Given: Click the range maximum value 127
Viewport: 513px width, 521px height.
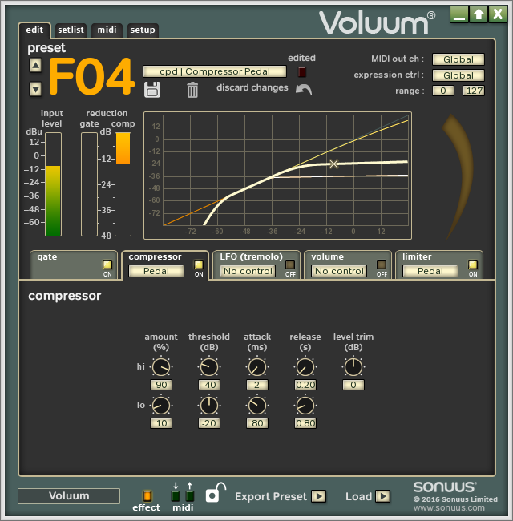Looking at the screenshot, I should click(474, 91).
